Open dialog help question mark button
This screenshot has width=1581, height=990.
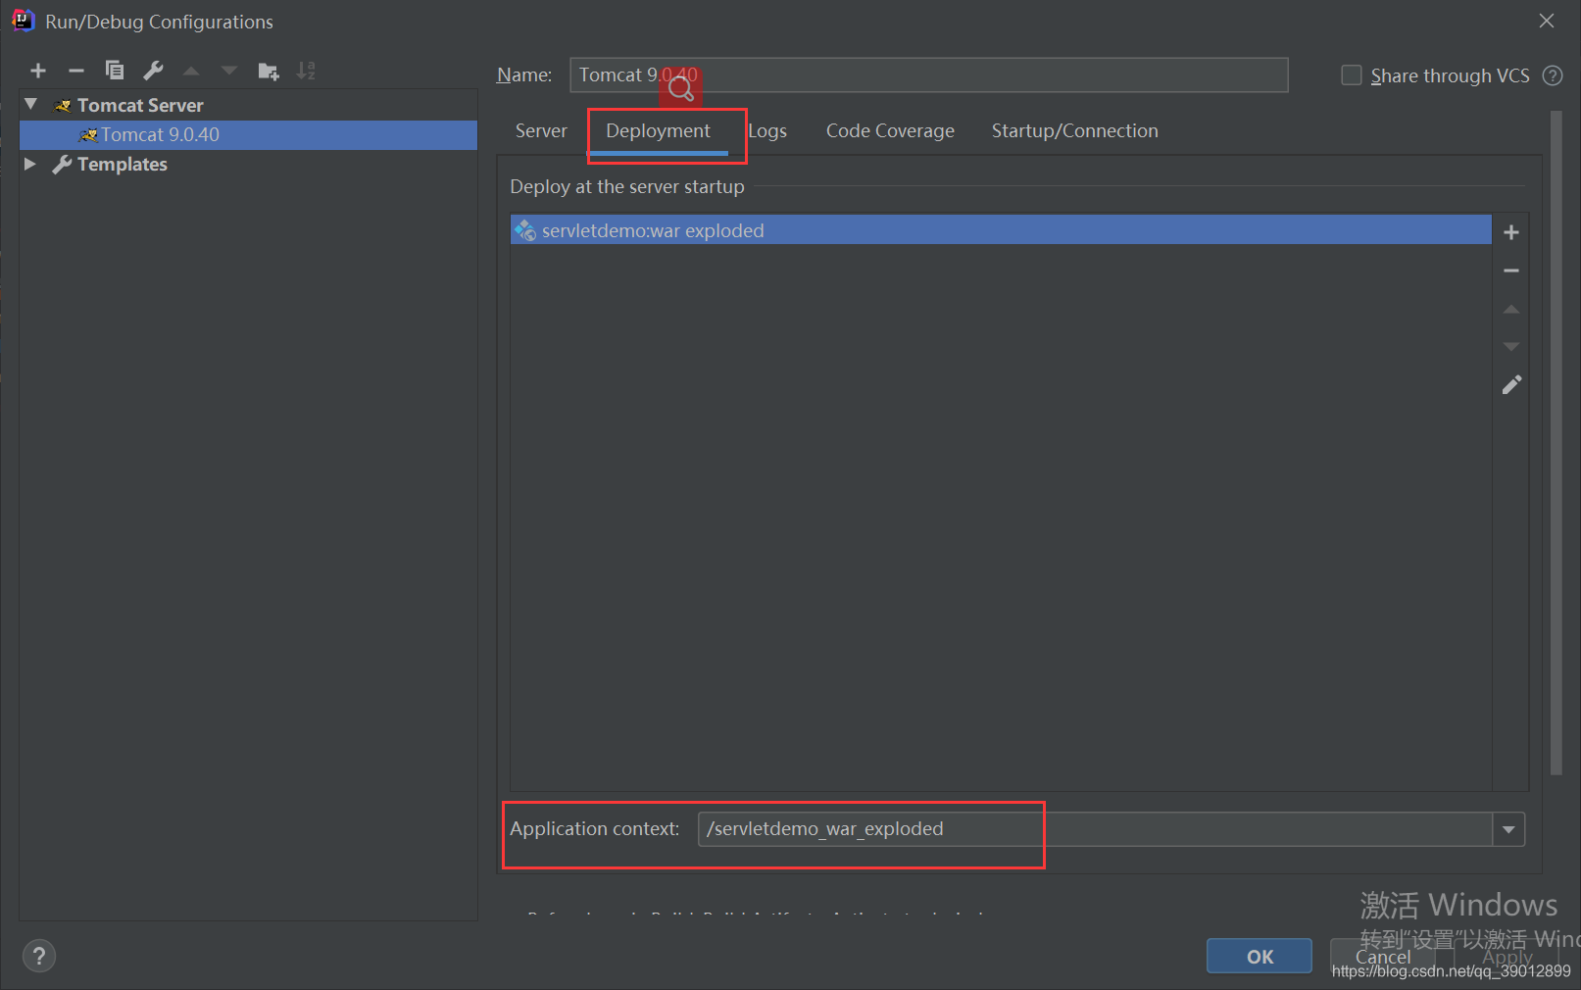[39, 956]
